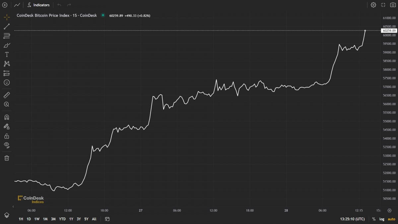This screenshot has height=224, width=398.
Task: Change the timezone via 13:25:10 UTC label
Action: [353, 219]
